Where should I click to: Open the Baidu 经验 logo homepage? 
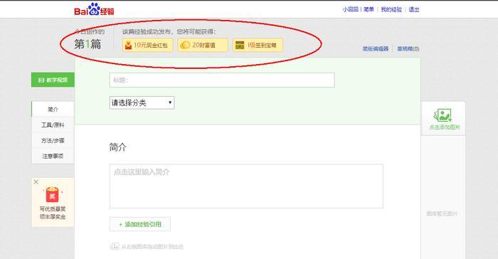coord(94,9)
